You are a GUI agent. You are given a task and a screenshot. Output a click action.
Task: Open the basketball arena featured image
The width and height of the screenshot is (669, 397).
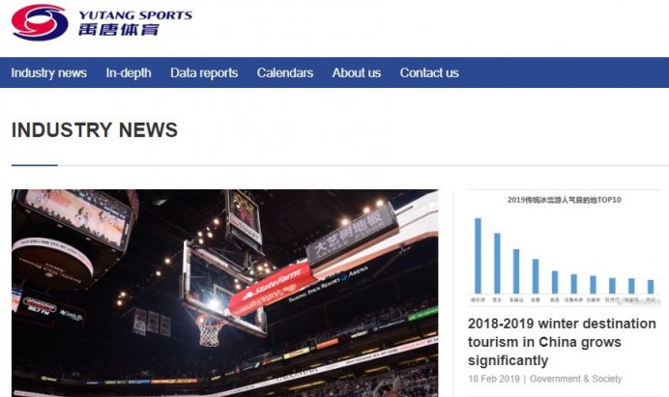point(224,293)
